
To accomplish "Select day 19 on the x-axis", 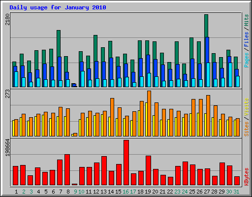I will click(x=148, y=192).
